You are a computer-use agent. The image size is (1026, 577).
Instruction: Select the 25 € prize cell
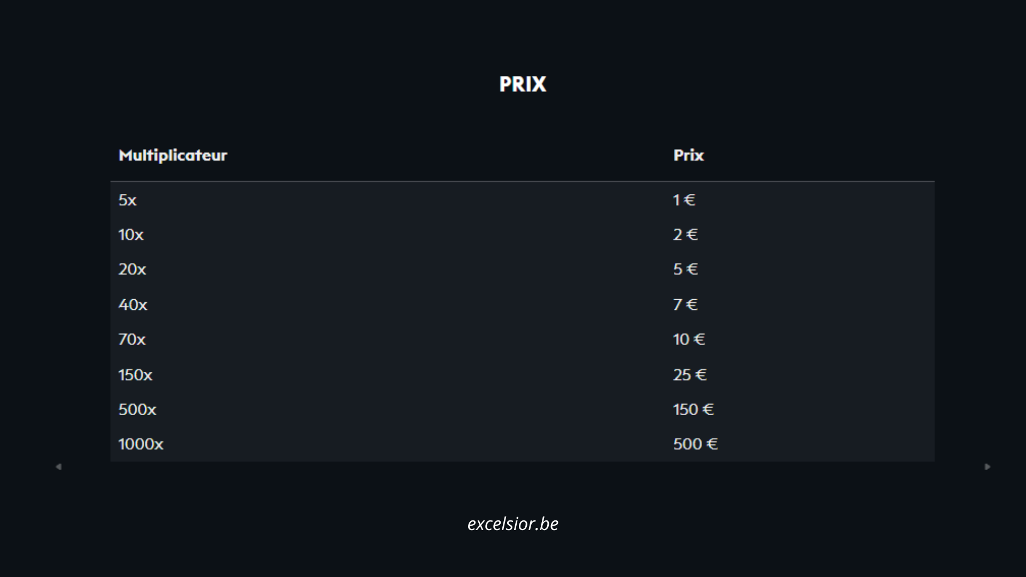coord(690,375)
